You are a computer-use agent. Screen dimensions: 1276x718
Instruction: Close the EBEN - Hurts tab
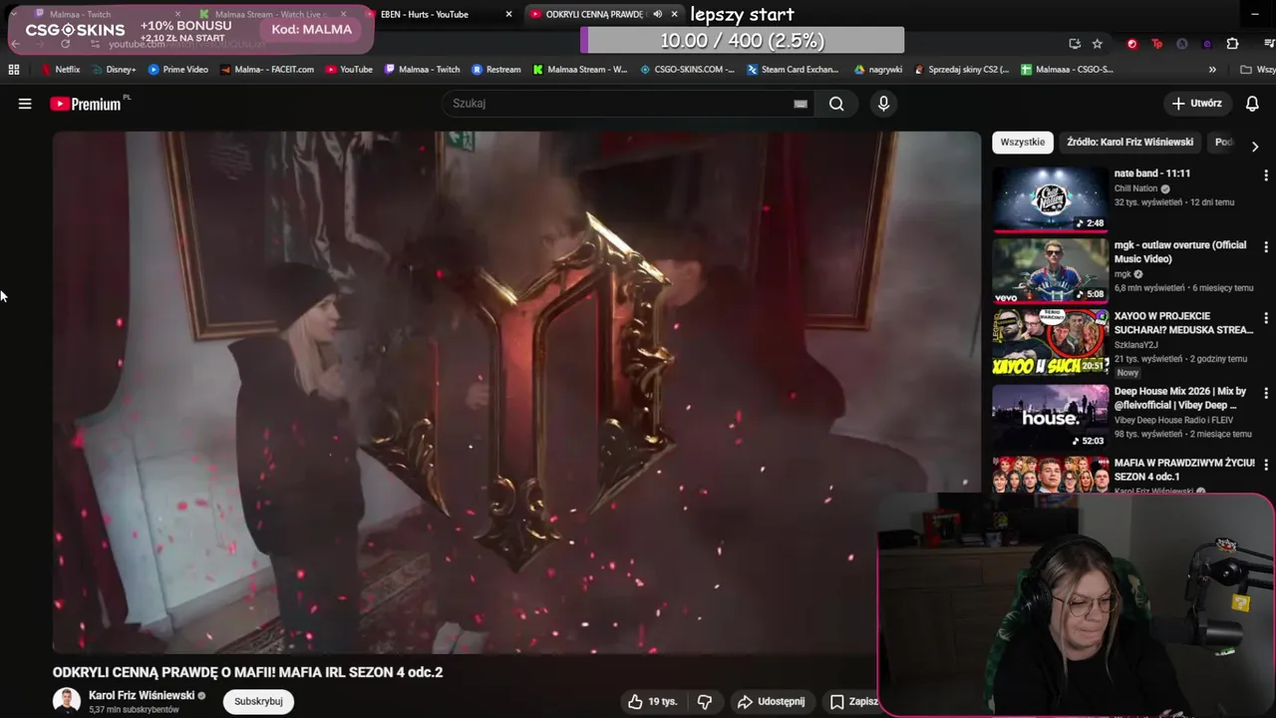(x=508, y=14)
